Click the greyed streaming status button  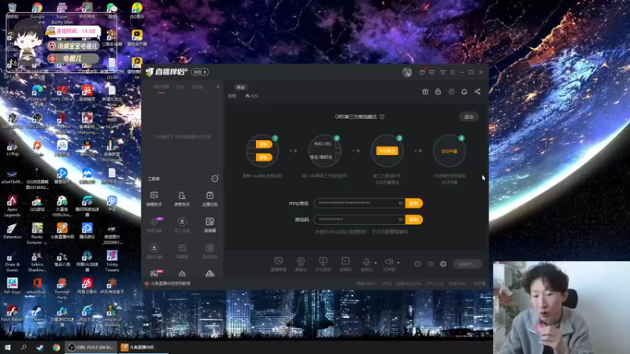pyautogui.click(x=467, y=264)
